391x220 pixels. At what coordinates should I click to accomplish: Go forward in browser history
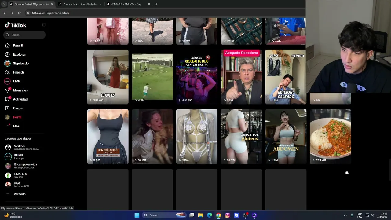tap(12, 13)
